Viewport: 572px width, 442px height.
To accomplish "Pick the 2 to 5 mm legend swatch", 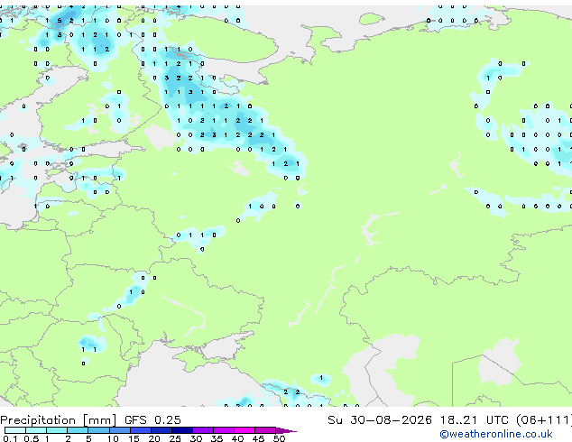I will (x=78, y=430).
